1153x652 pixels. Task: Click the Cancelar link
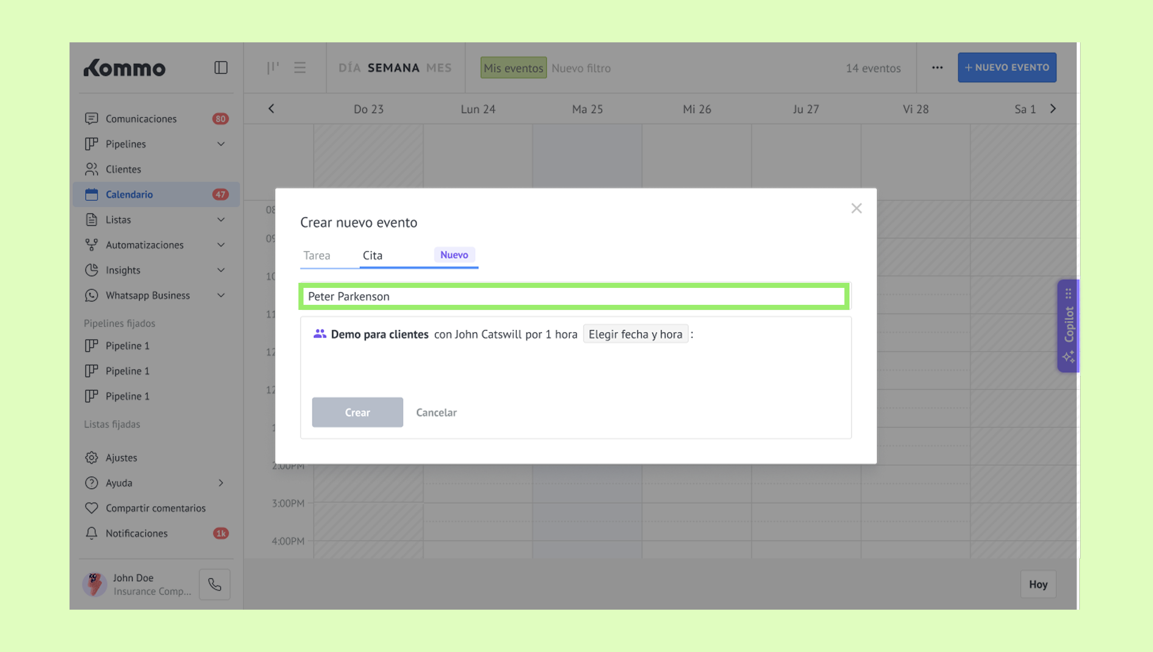(436, 412)
